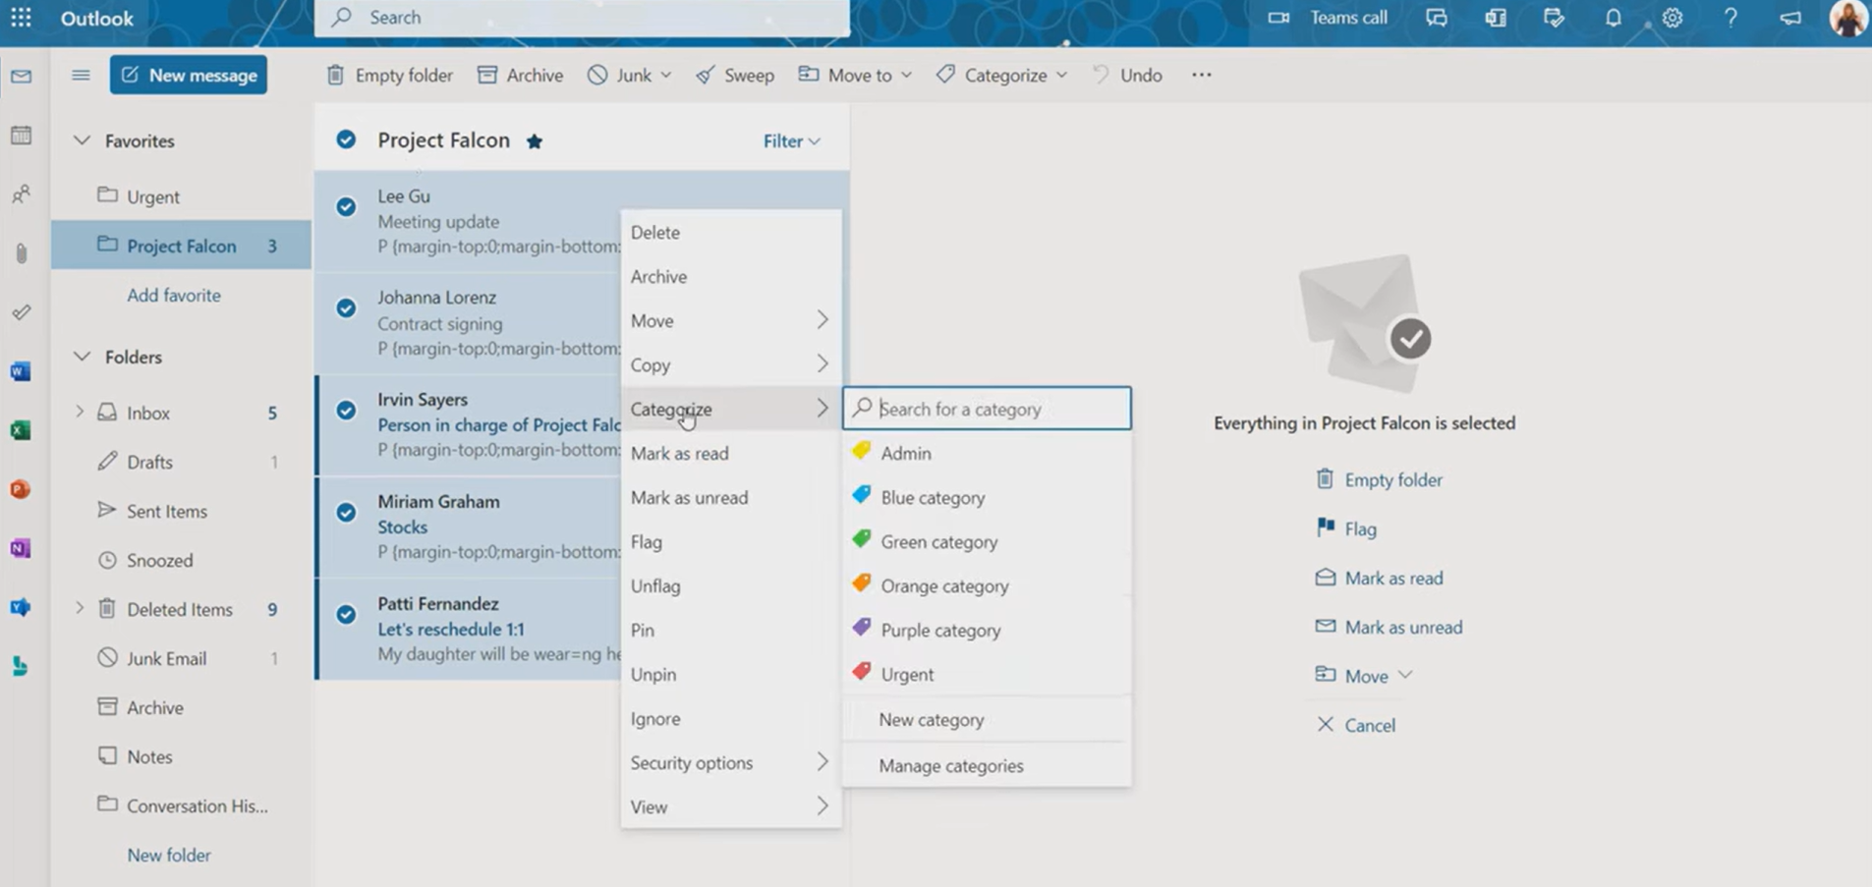Viewport: 1872px width, 887px height.
Task: Launch Excel from the left sidebar
Action: (x=21, y=429)
